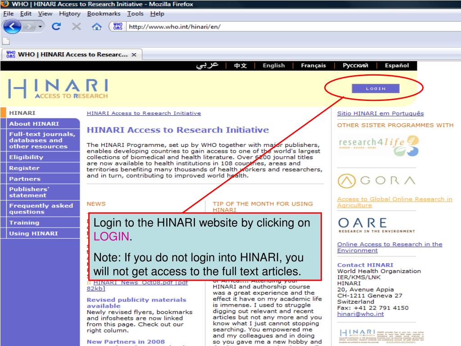The image size is (461, 346).
Task: Open the Edit menu
Action: [26, 14]
